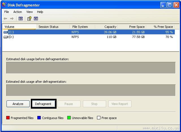
Task: Click the greyed Stop button
Action: (x=94, y=104)
